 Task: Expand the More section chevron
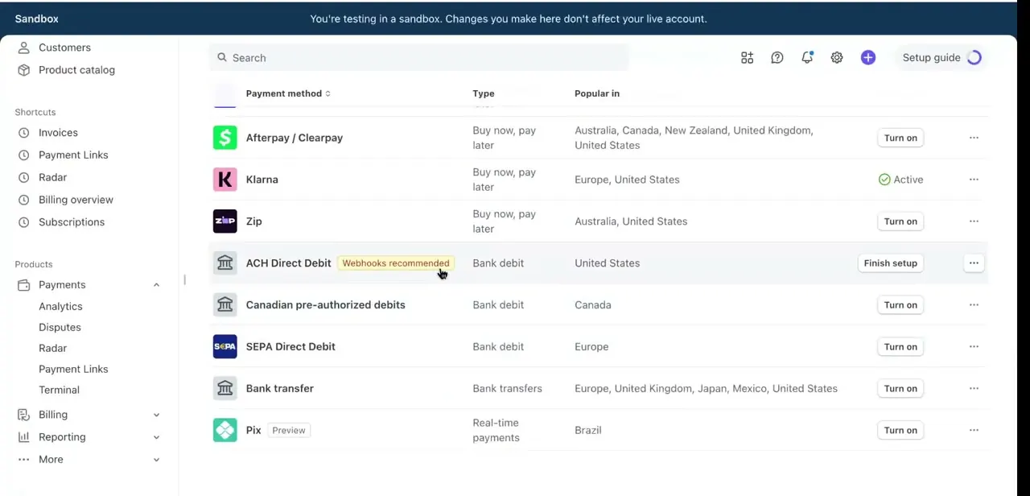point(156,460)
